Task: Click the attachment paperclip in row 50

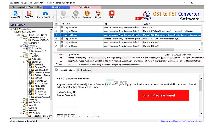Action: coord(62,39)
